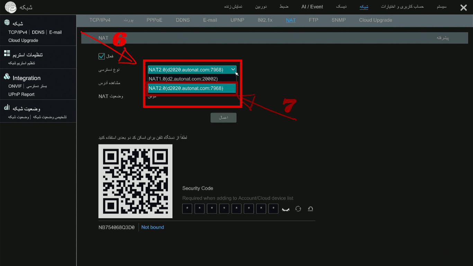Close the settings window with the X
The width and height of the screenshot is (473, 266).
(464, 7)
